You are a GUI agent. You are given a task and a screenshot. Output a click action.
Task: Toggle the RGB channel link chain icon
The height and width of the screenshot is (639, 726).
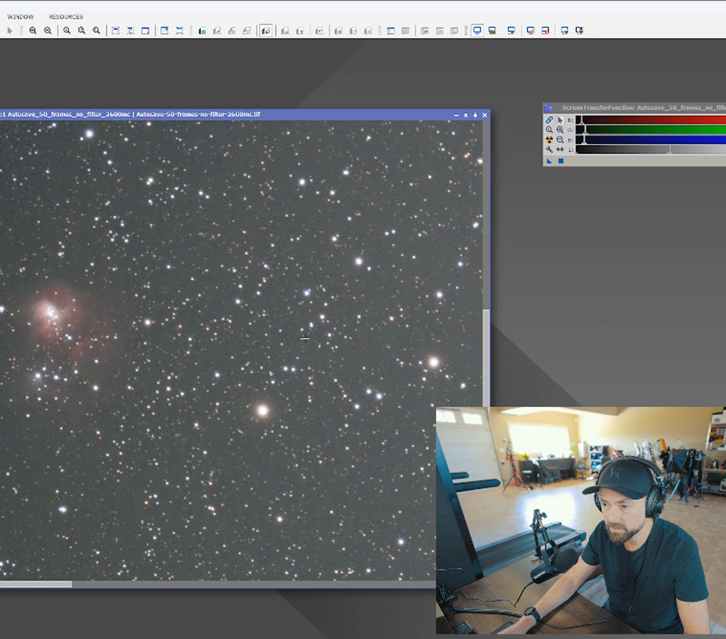pos(549,121)
